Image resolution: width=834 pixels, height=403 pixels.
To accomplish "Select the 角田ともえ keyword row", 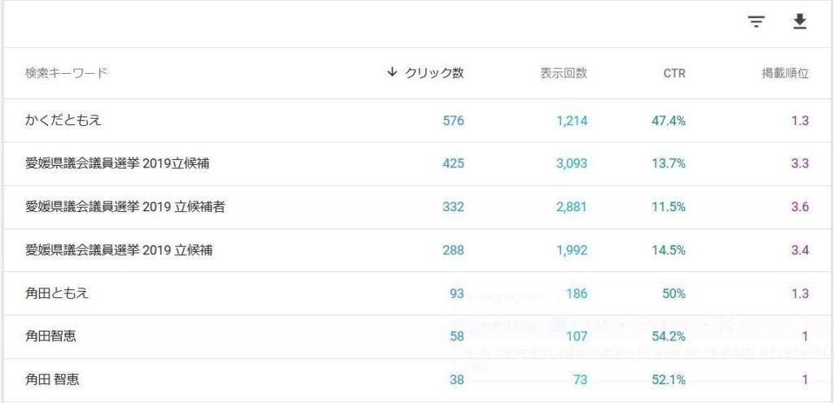I will tap(417, 293).
